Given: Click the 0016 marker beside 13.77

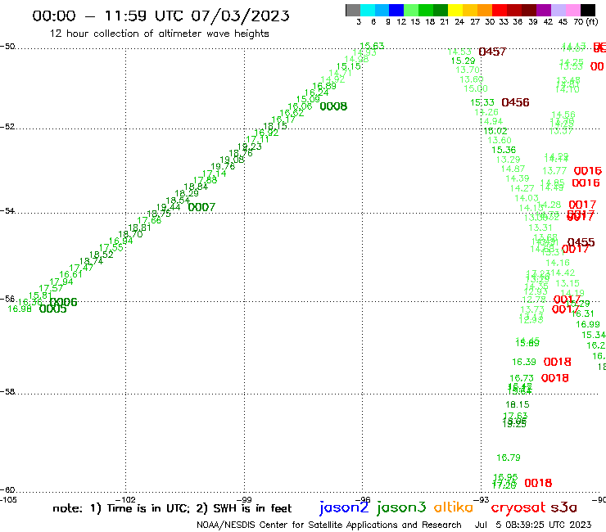Looking at the screenshot, I should [587, 171].
